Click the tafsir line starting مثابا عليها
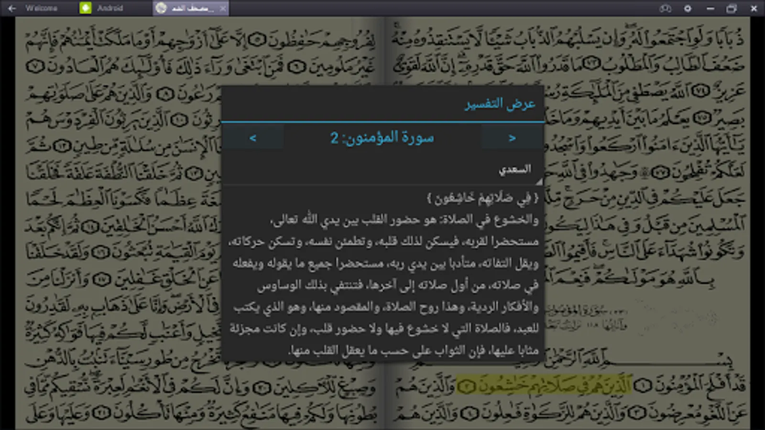The image size is (765, 430). [414, 351]
